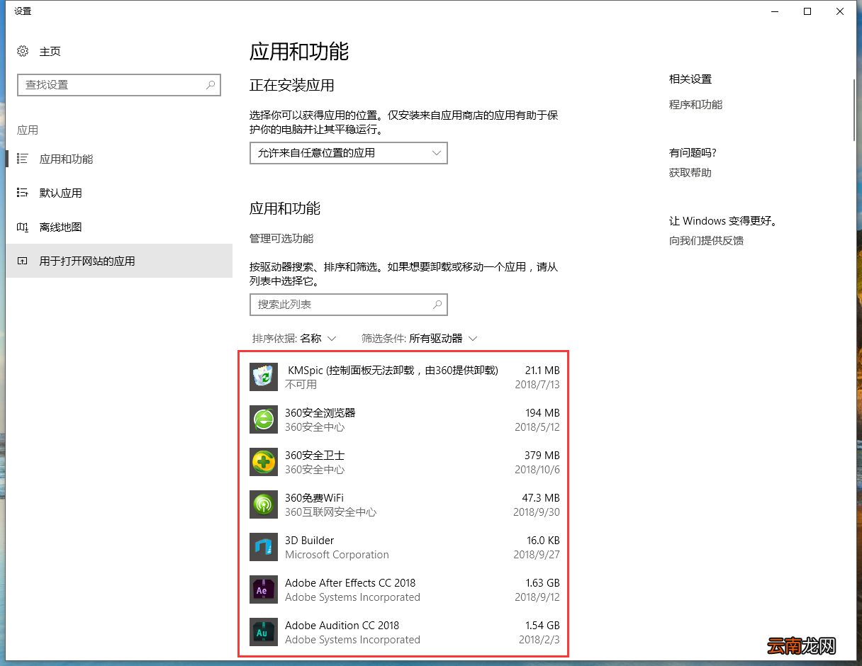
Task: Click the 应用和功能 sidebar list icon
Action: click(x=23, y=159)
